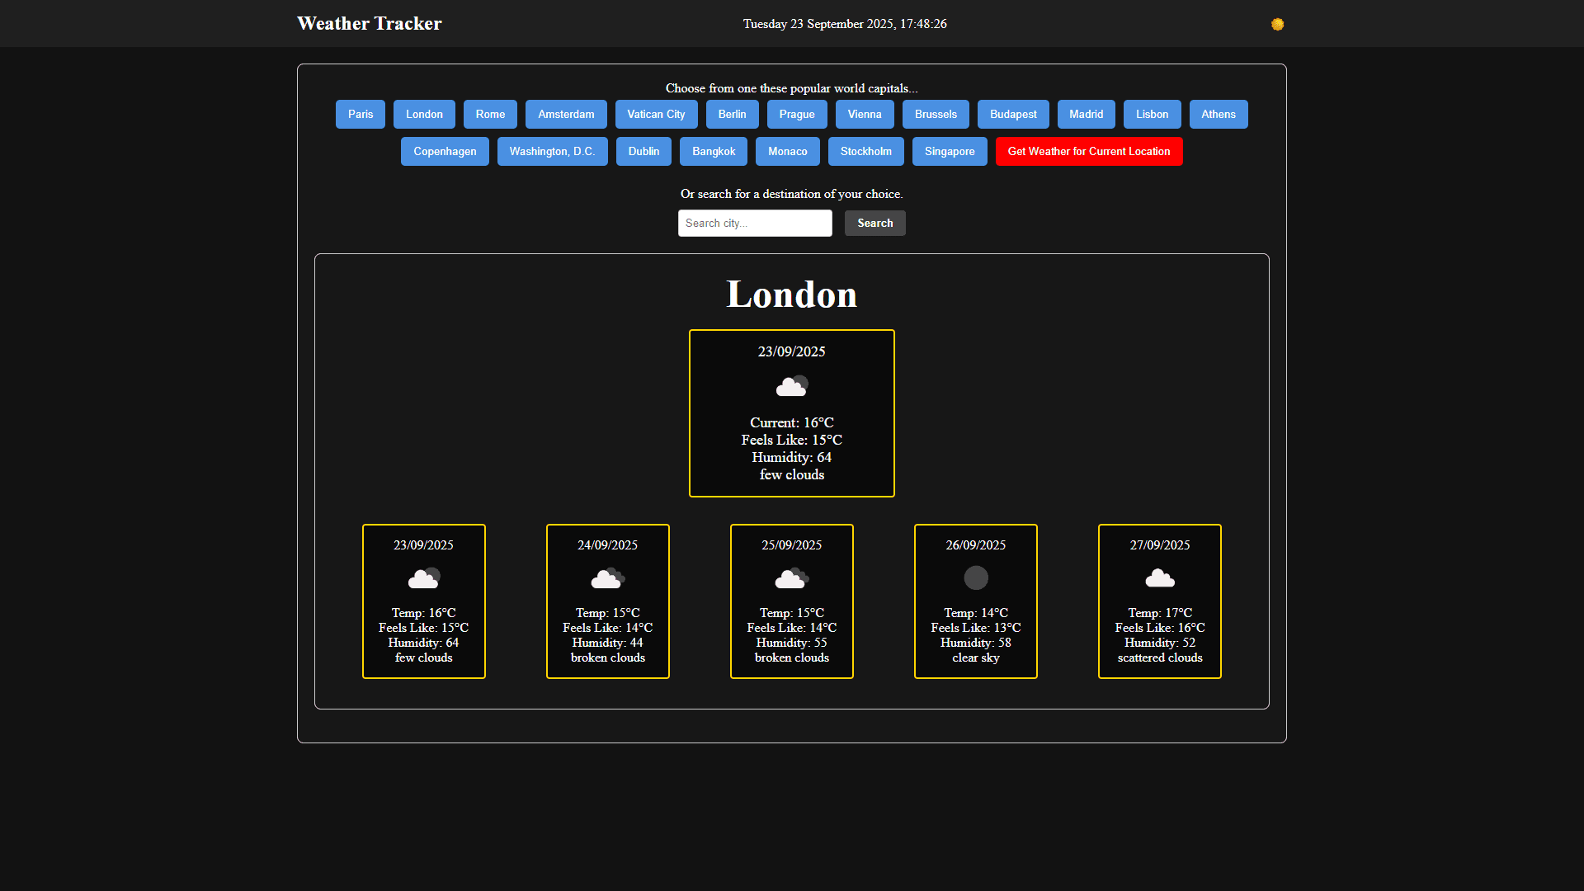Open the Weather Tracker title link
1584x891 pixels.
click(369, 24)
